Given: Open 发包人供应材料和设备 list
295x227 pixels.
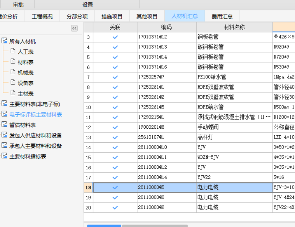Looking at the screenshot, I should pos(36,135).
